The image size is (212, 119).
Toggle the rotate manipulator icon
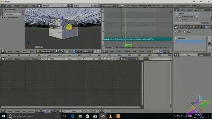pyautogui.click(x=77, y=51)
